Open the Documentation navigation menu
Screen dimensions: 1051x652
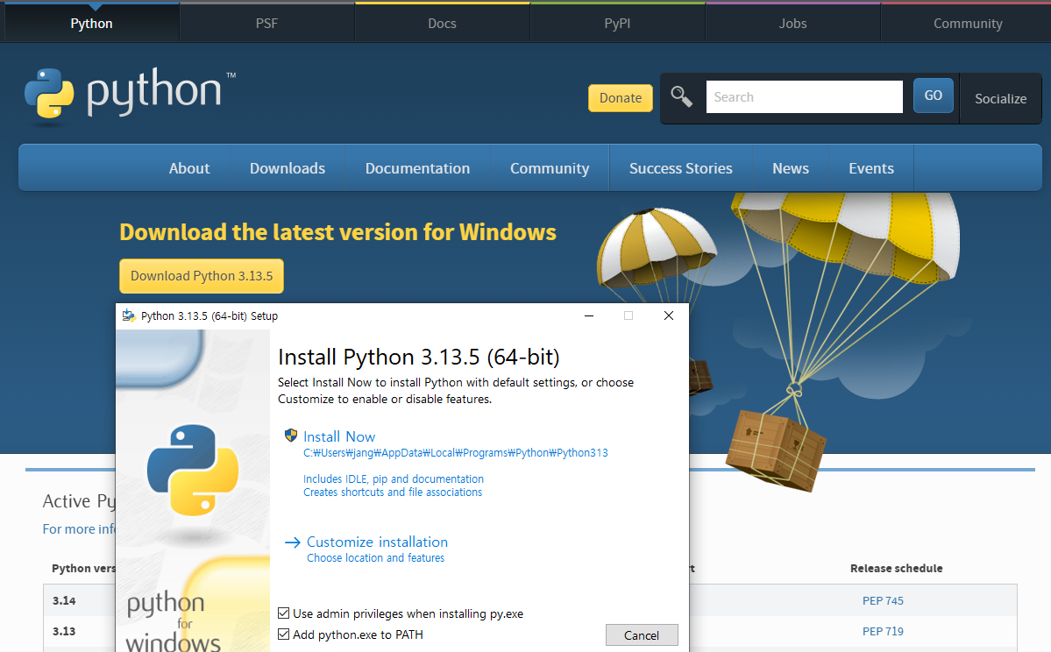417,168
